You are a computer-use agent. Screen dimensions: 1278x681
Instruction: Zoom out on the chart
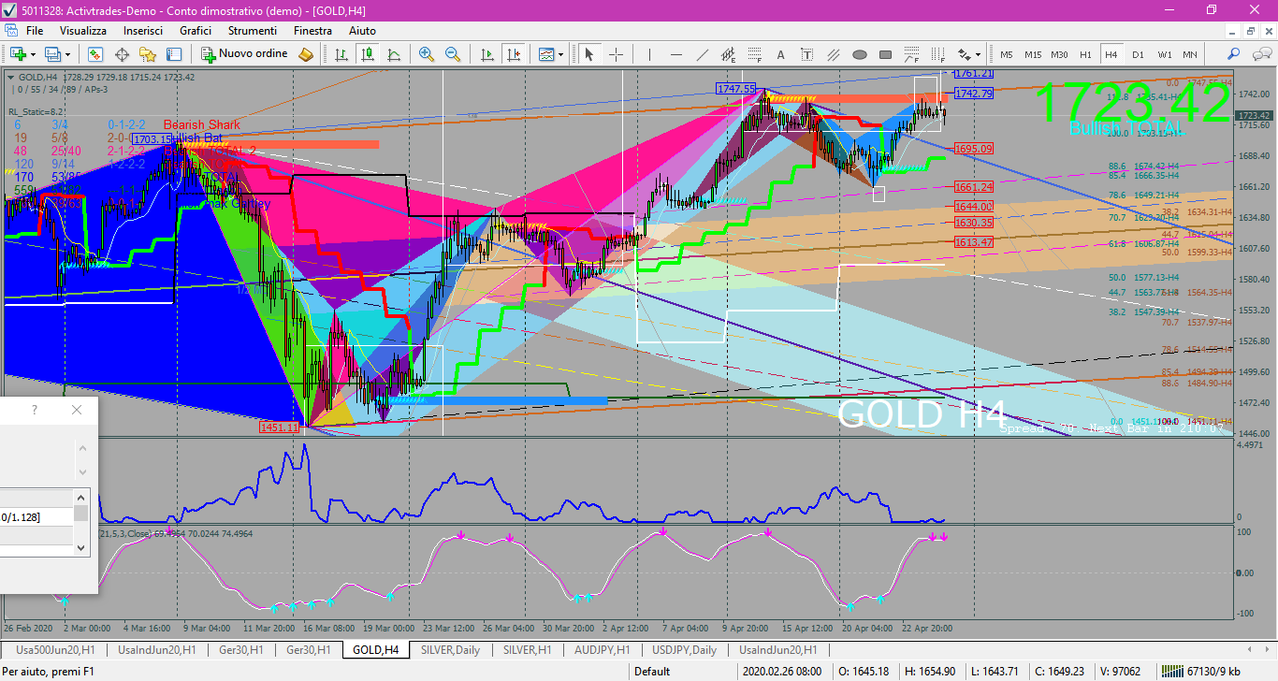pyautogui.click(x=453, y=54)
